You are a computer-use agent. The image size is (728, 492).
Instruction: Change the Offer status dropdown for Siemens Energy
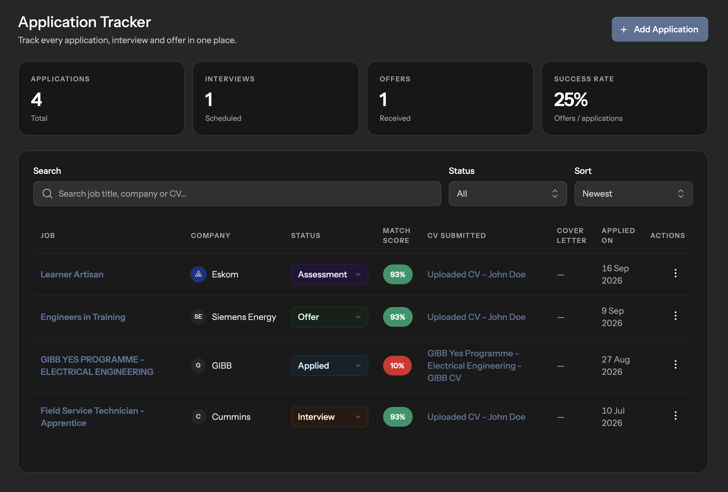pos(329,317)
